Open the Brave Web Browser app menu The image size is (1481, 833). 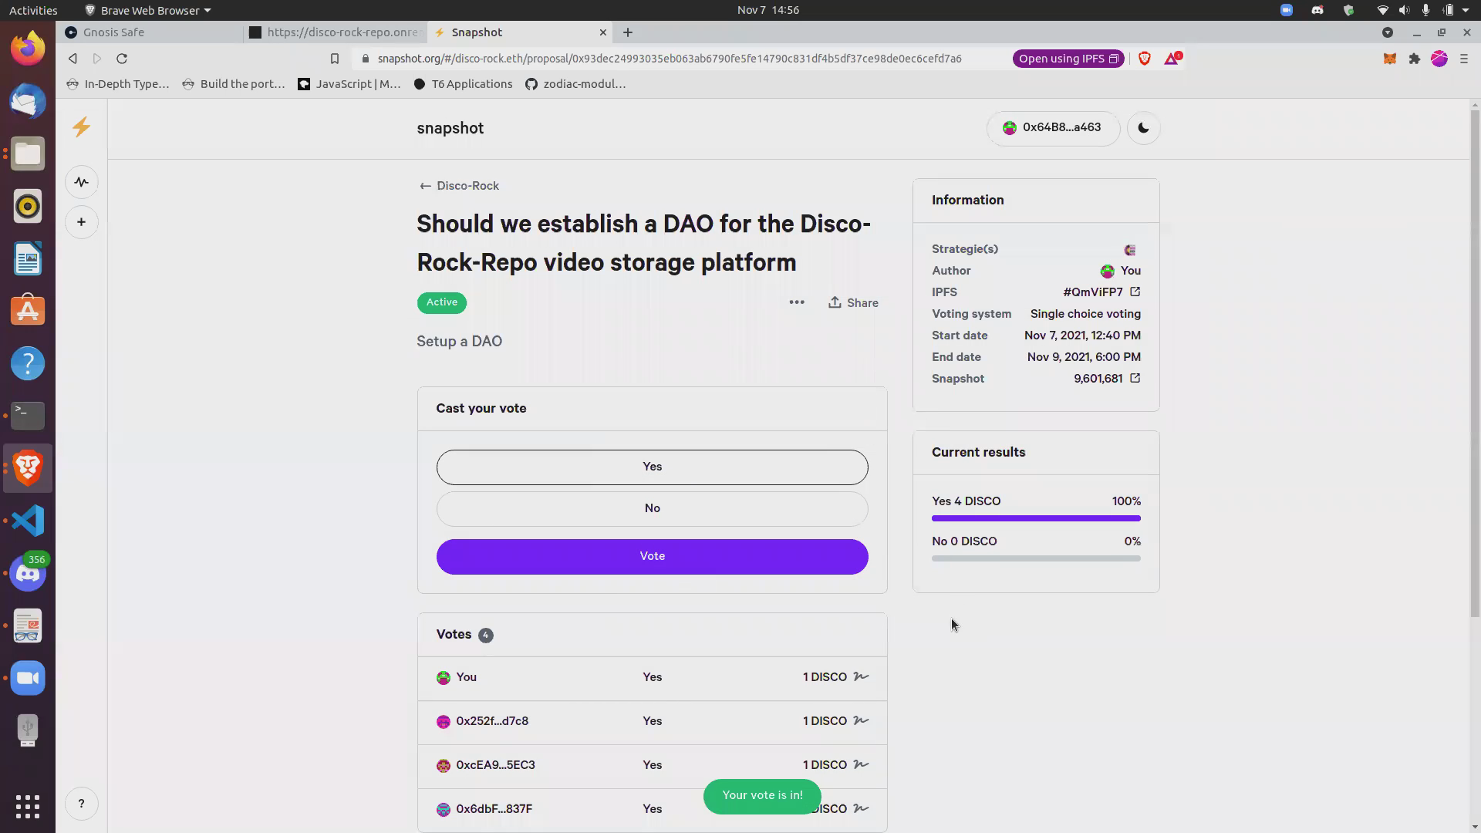(x=147, y=10)
